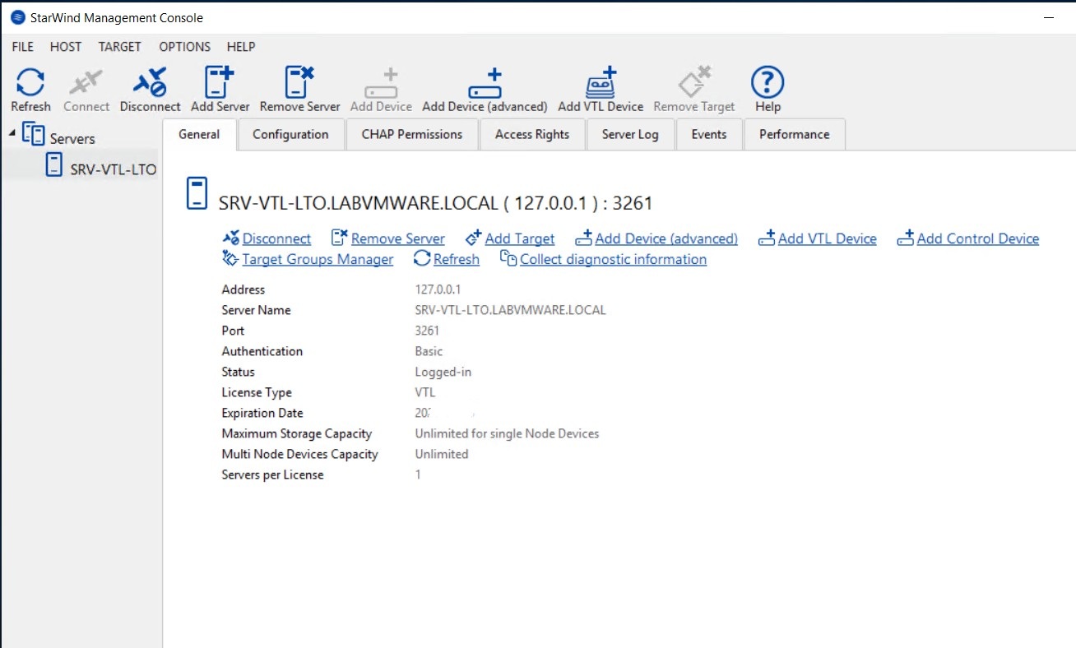The height and width of the screenshot is (648, 1076).
Task: Open the Performance tab
Action: click(794, 135)
